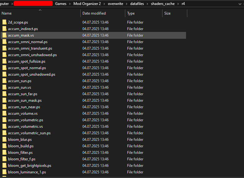This screenshot has width=244, height=178.
Task: Click the folder icon for accum_volumetric_sun.ps
Action: (4, 133)
